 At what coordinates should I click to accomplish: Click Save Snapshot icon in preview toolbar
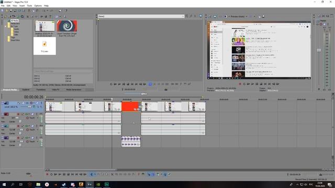[263, 16]
